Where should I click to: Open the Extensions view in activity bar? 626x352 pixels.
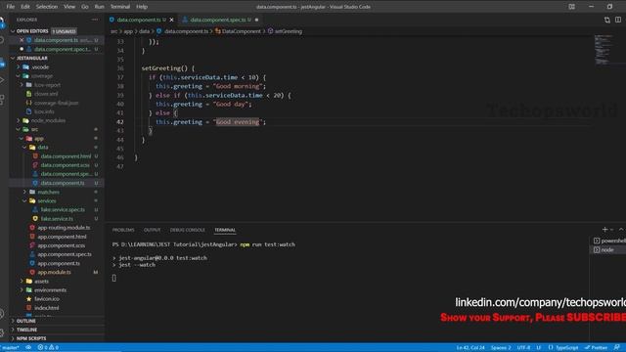click(2, 100)
